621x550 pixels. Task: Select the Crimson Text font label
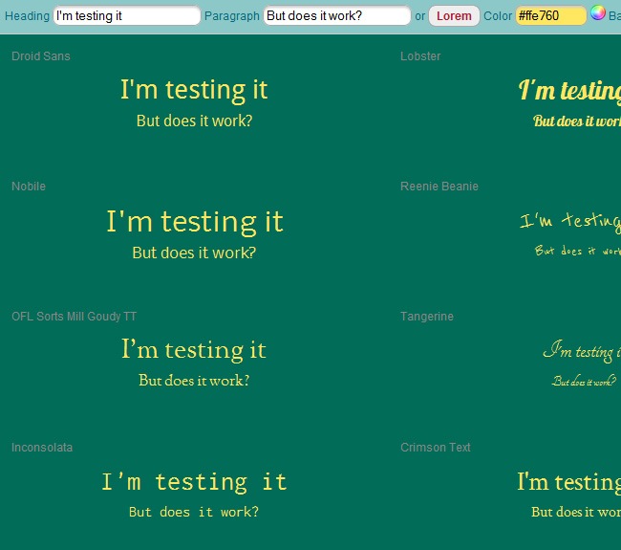[436, 448]
